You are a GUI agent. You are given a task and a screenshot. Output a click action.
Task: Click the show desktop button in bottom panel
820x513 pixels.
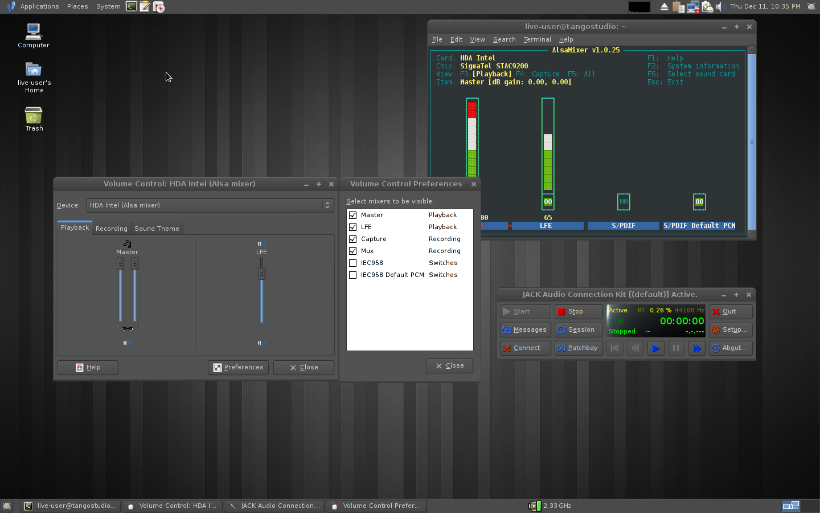[x=7, y=506]
